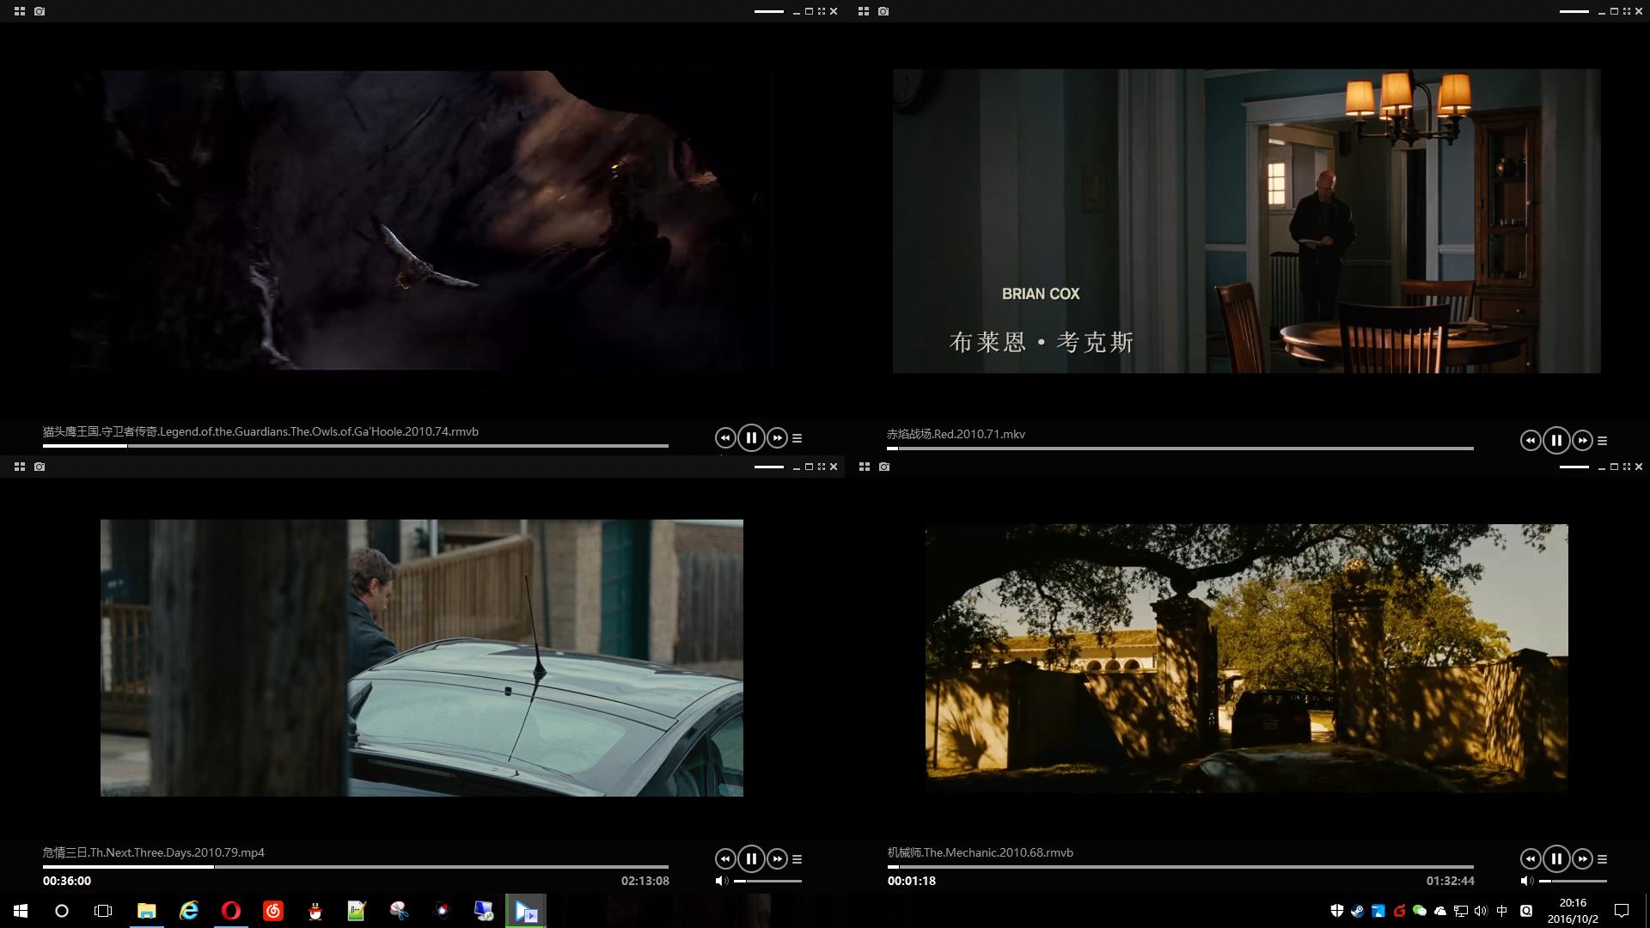
Task: Toggle fullscreen for The Mechanic window
Action: [x=1627, y=467]
